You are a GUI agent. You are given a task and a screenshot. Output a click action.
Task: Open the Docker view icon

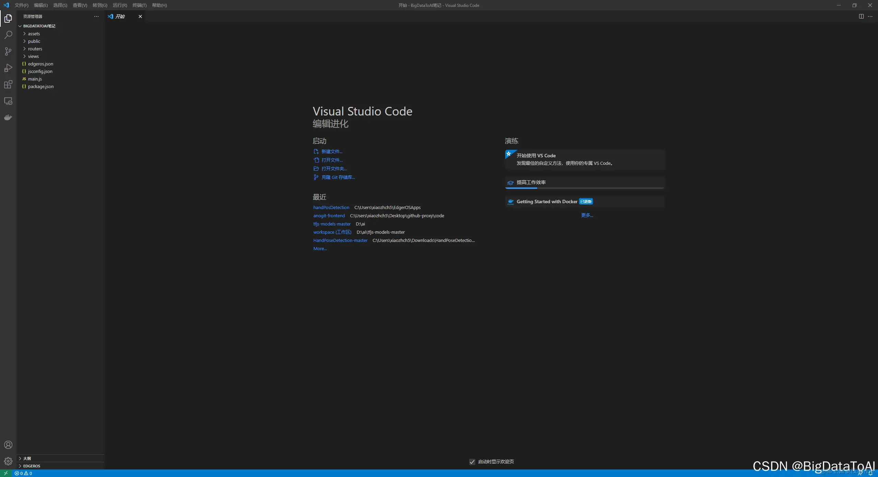[x=8, y=118]
